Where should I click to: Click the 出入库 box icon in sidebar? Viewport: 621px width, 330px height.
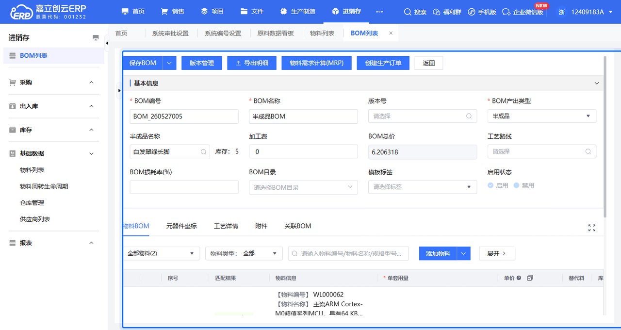(x=13, y=106)
